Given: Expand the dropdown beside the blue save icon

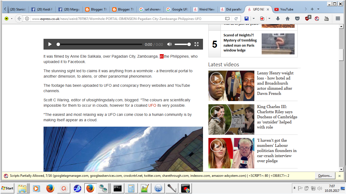Looking at the screenshot, I should [254, 19].
